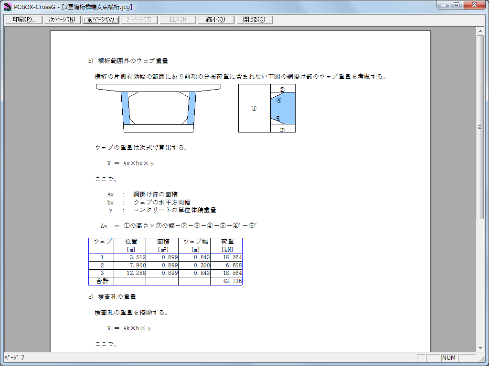Switch to two-page view with 2ページ(T)

pyautogui.click(x=138, y=20)
